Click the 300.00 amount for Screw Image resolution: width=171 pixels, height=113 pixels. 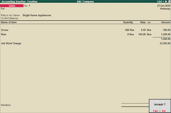pyautogui.click(x=167, y=30)
